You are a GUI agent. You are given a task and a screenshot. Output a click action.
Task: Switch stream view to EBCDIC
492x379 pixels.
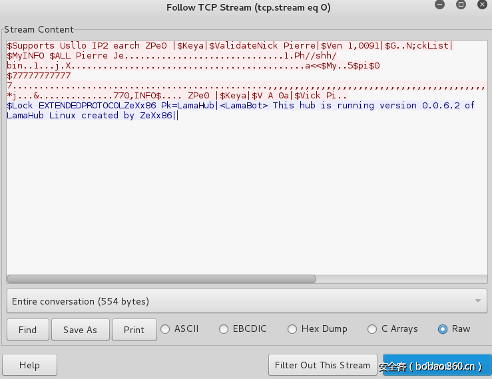[224, 329]
